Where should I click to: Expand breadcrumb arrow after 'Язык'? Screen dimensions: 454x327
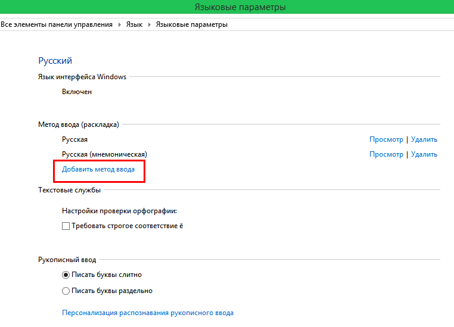[x=150, y=24]
